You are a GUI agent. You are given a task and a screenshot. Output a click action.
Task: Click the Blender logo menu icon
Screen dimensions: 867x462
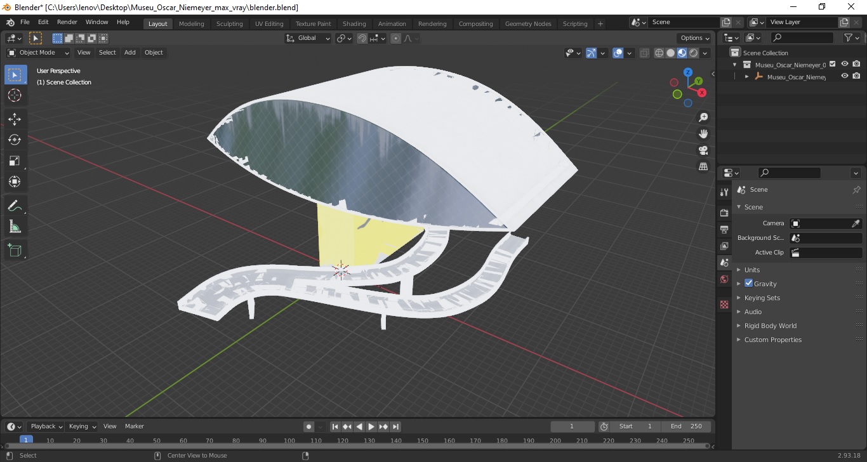(10, 22)
